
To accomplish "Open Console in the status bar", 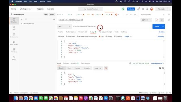I will 34,93.
